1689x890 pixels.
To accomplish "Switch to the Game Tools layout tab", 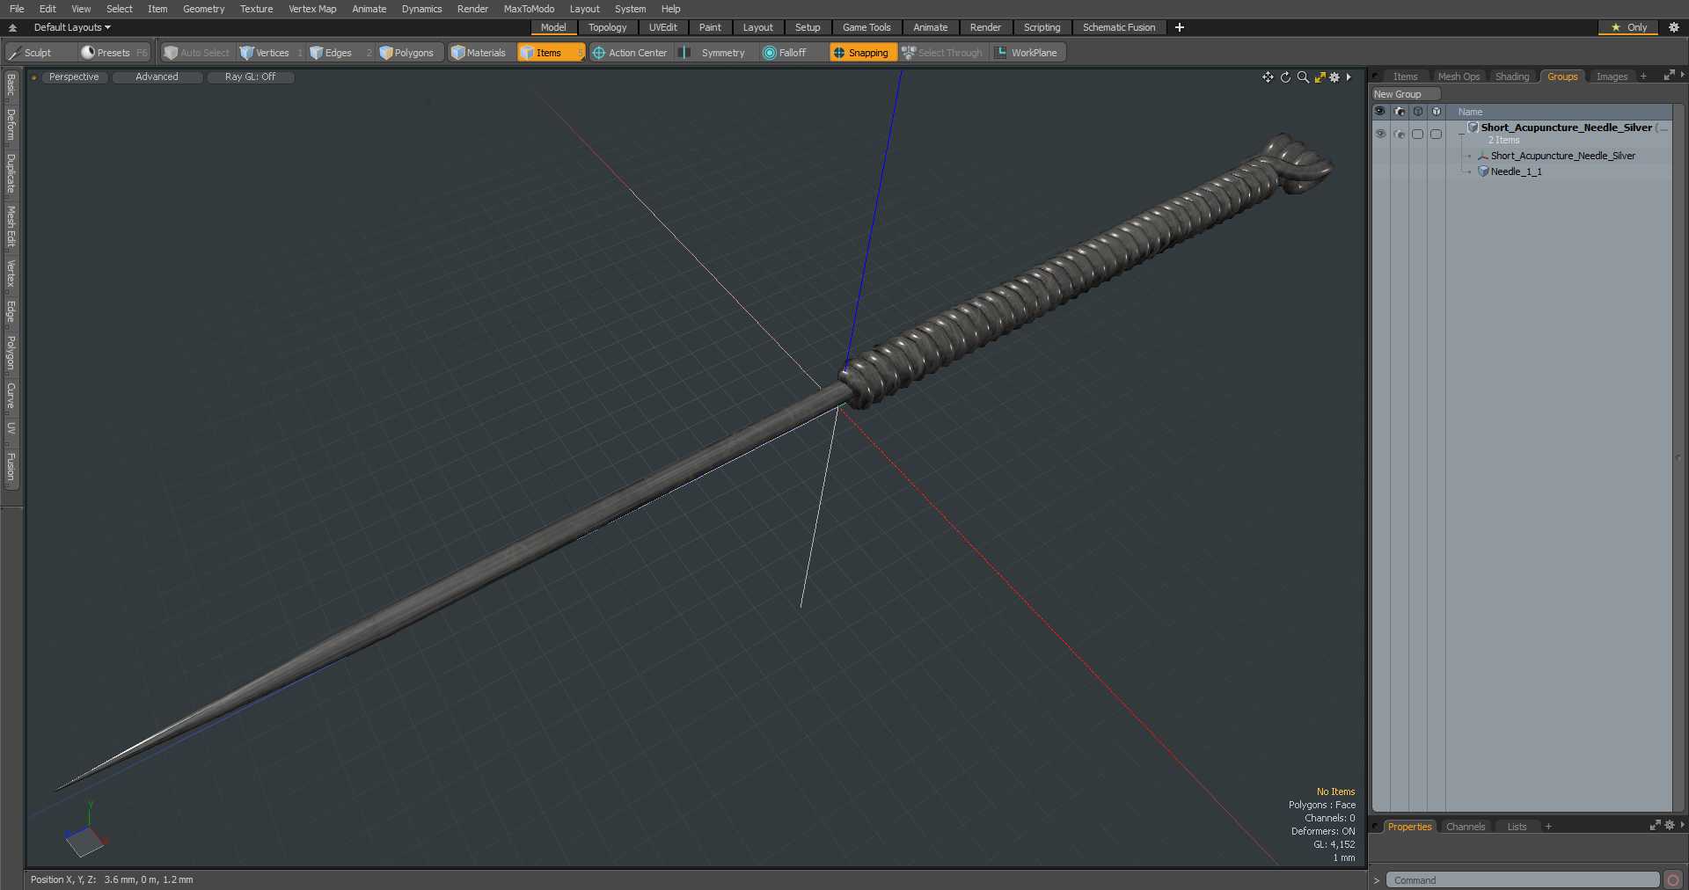I will pyautogui.click(x=866, y=27).
